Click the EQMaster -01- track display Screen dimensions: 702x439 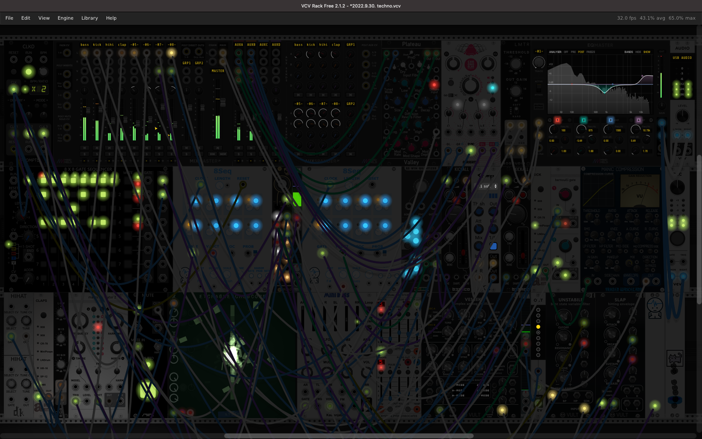539,51
